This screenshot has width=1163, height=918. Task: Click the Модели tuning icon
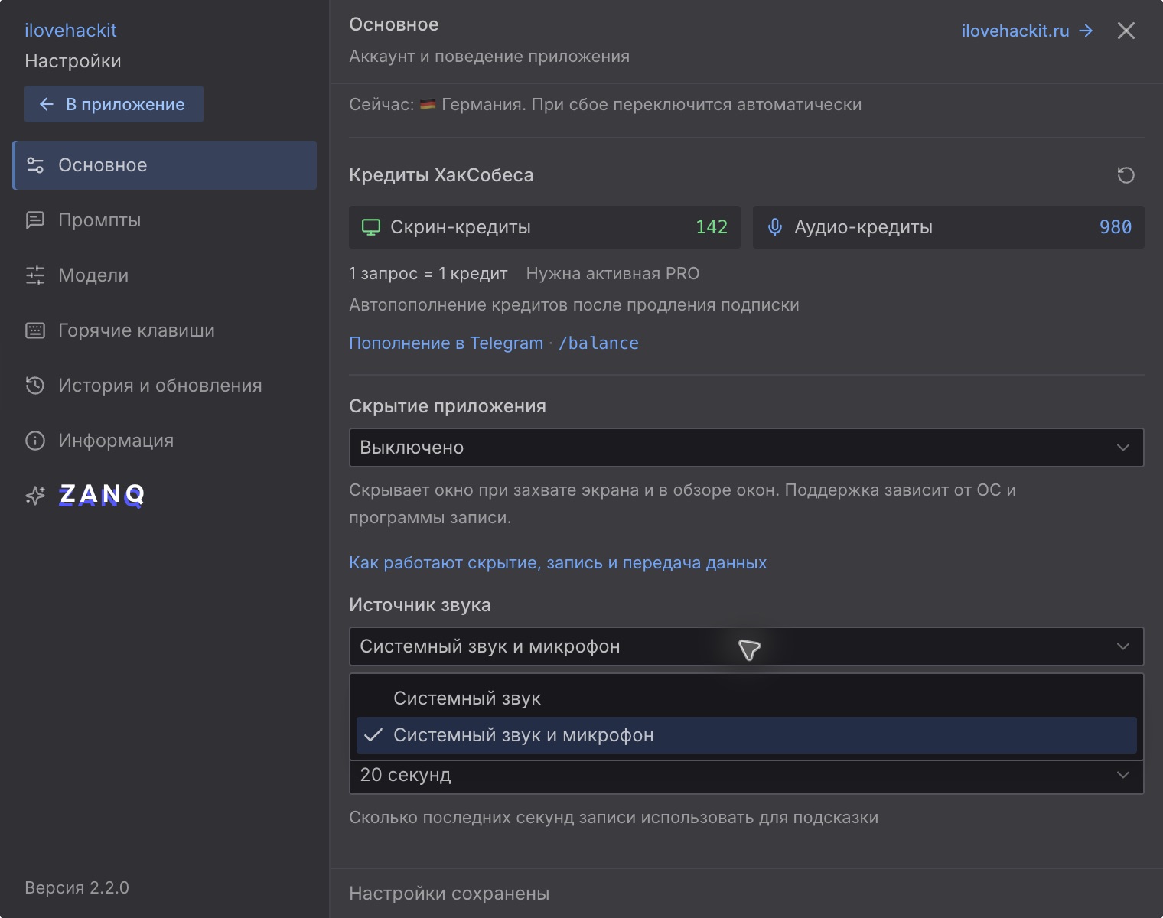click(x=35, y=275)
